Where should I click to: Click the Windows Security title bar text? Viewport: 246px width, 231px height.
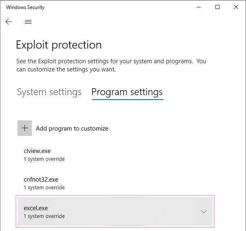coord(25,7)
